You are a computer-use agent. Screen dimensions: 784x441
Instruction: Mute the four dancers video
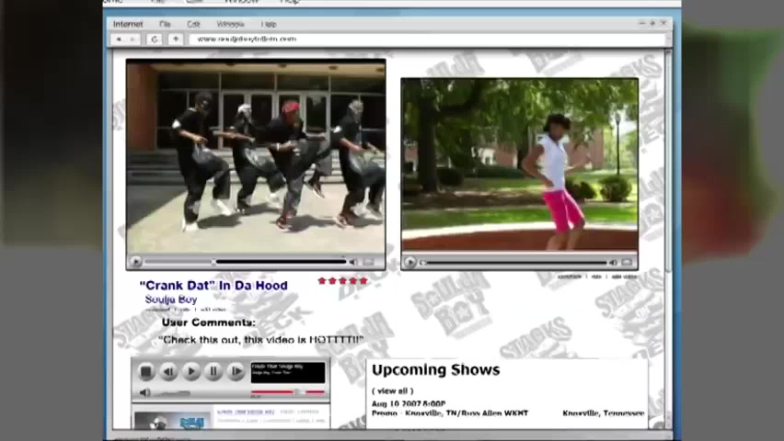tap(353, 262)
